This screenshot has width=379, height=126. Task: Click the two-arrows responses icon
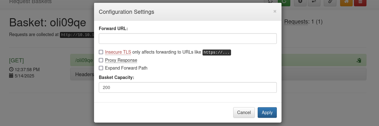[x=314, y=2]
